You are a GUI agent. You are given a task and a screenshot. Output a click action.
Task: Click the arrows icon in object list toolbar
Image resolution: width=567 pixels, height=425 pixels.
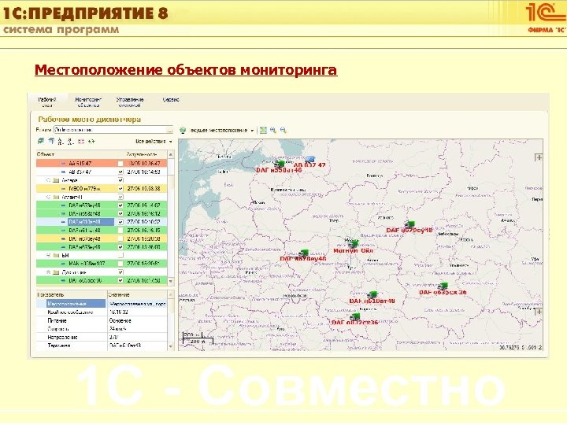(91, 142)
